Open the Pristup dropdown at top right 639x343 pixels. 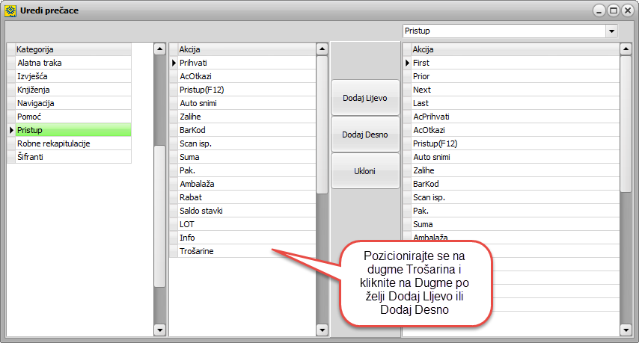click(x=611, y=31)
